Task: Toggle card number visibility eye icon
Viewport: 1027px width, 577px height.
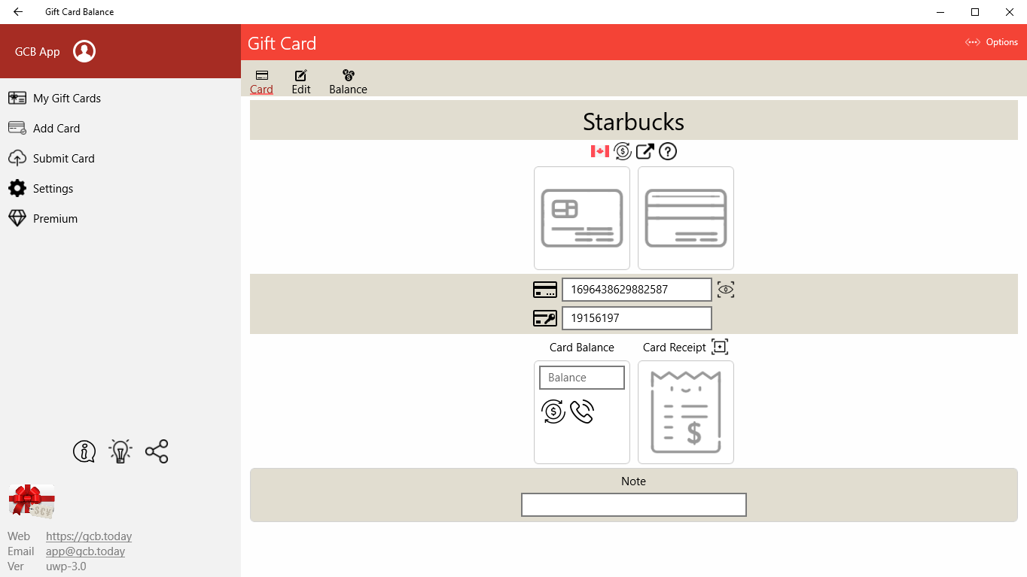Action: 726,290
